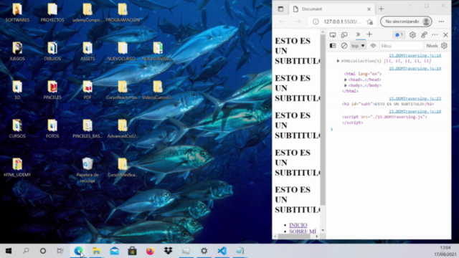Add a new DevTools tool tab
Image resolution: width=459 pixels, height=258 pixels.
pyautogui.click(x=369, y=34)
